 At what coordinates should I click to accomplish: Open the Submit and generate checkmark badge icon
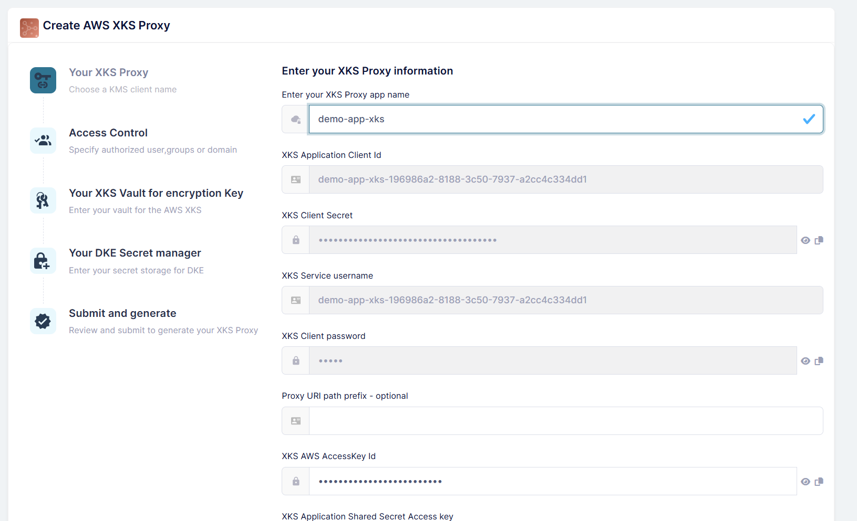pyautogui.click(x=43, y=321)
